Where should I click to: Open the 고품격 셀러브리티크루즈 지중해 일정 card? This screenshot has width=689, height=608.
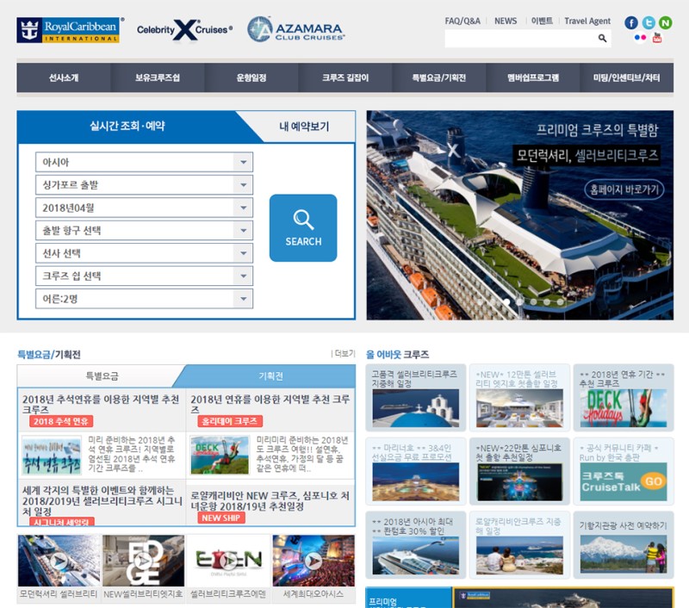click(416, 398)
